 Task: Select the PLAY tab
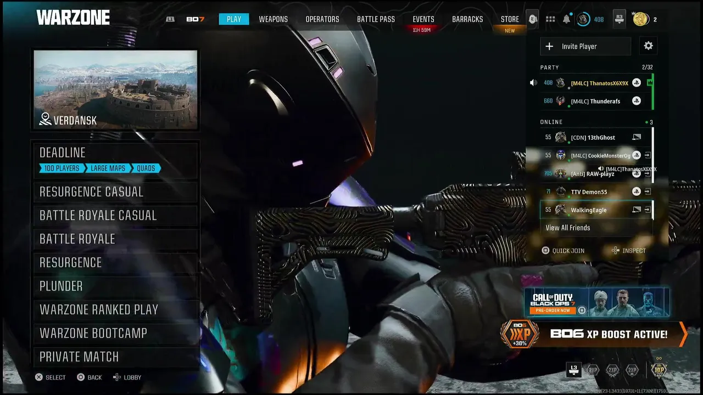(x=234, y=19)
